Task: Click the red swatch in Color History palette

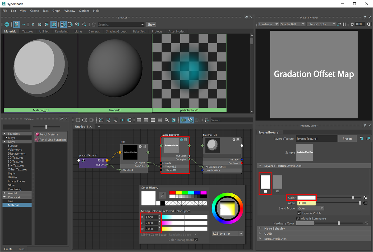Action: tap(172, 193)
